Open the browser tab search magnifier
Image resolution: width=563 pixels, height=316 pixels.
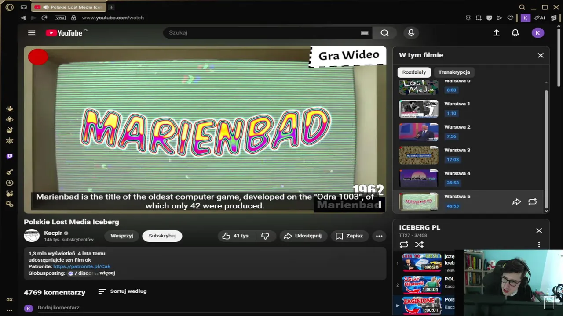coord(522,7)
